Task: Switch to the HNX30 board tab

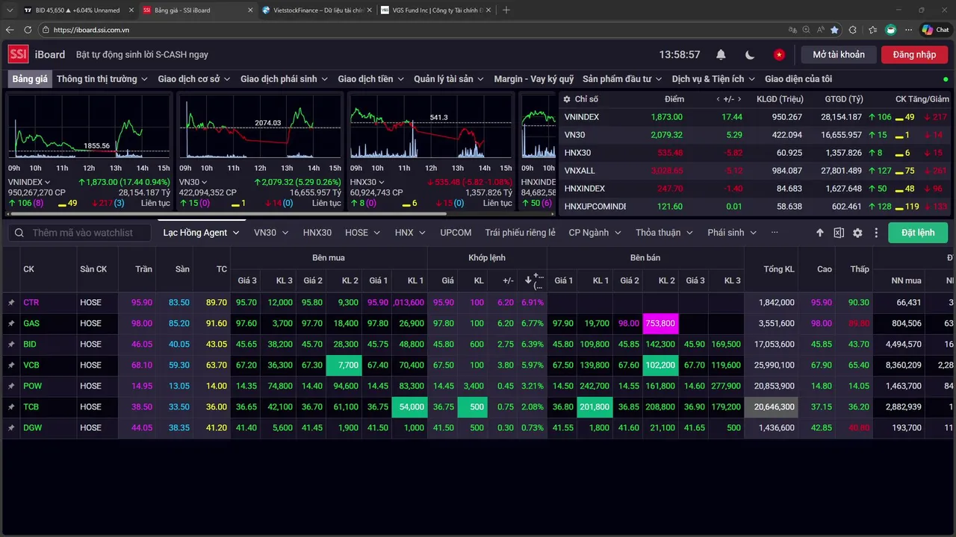Action: coord(317,233)
